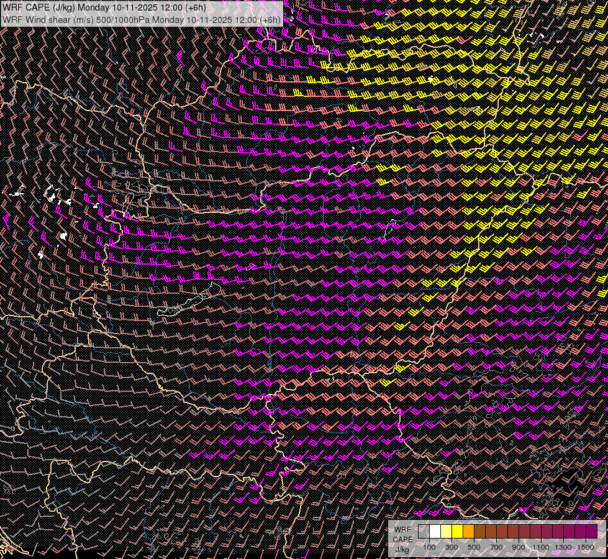Select the orange CAPE legend swatch

coord(468,532)
